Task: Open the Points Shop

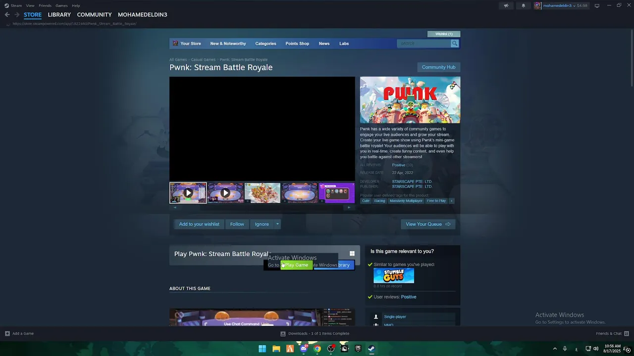Action: [297, 44]
